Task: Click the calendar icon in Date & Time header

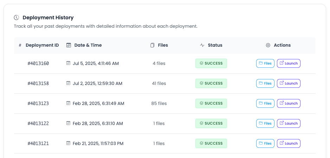Action: [x=69, y=45]
